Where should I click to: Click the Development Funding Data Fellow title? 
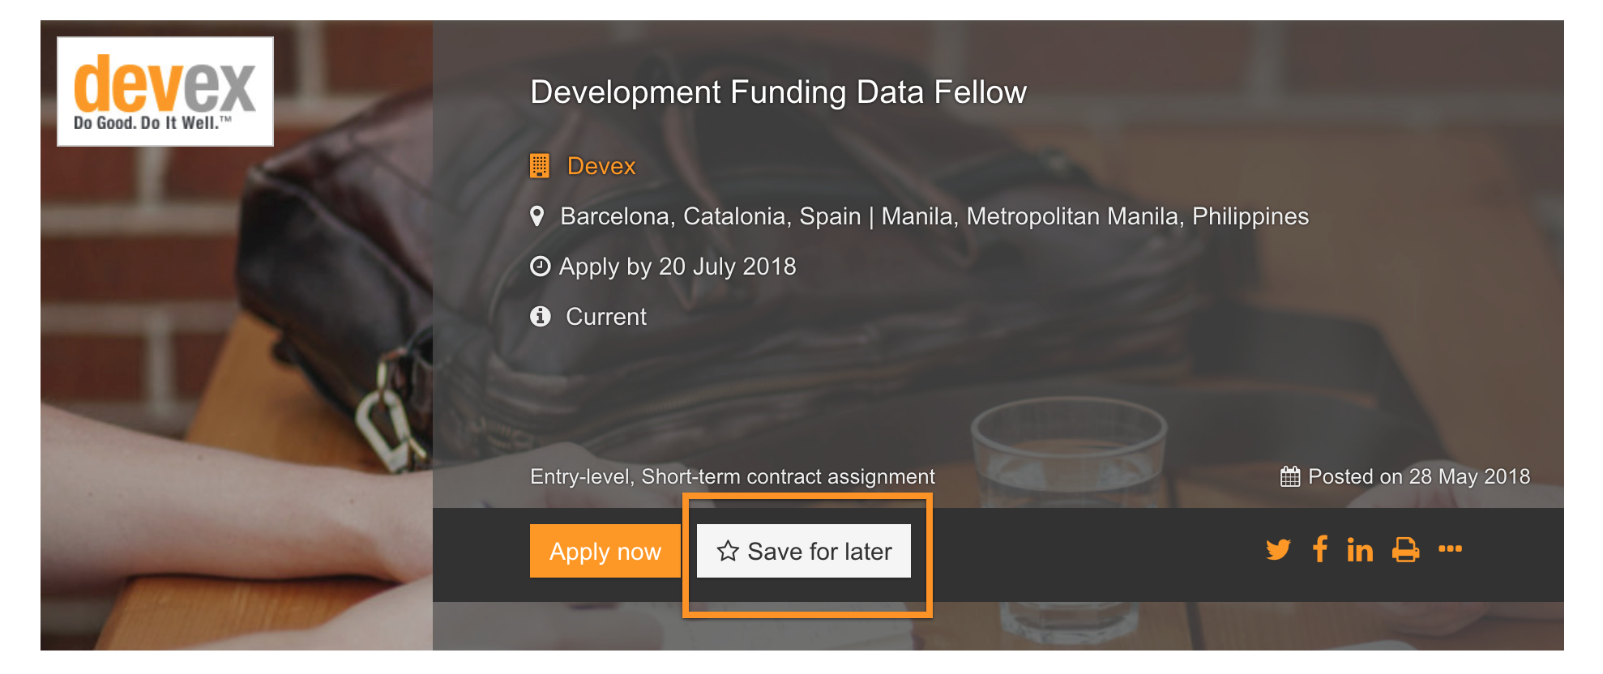tap(778, 92)
